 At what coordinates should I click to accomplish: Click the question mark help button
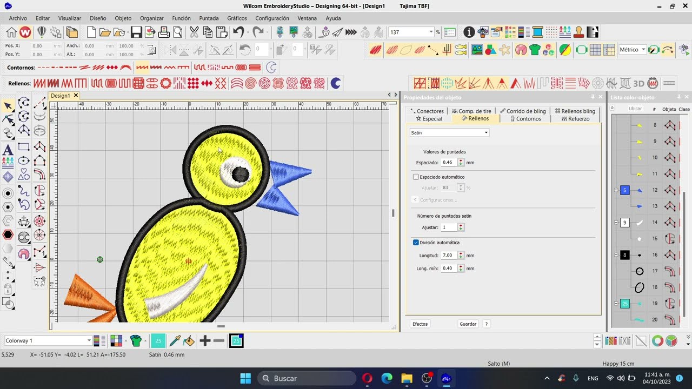click(x=486, y=324)
